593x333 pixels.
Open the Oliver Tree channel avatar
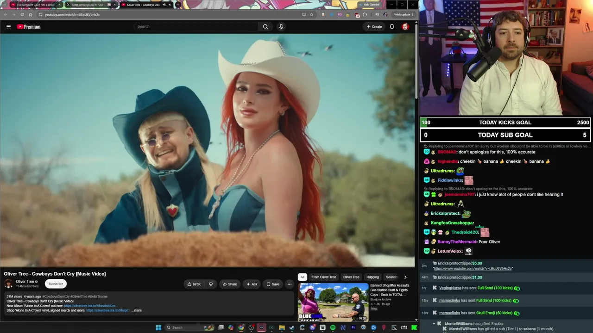(8, 284)
